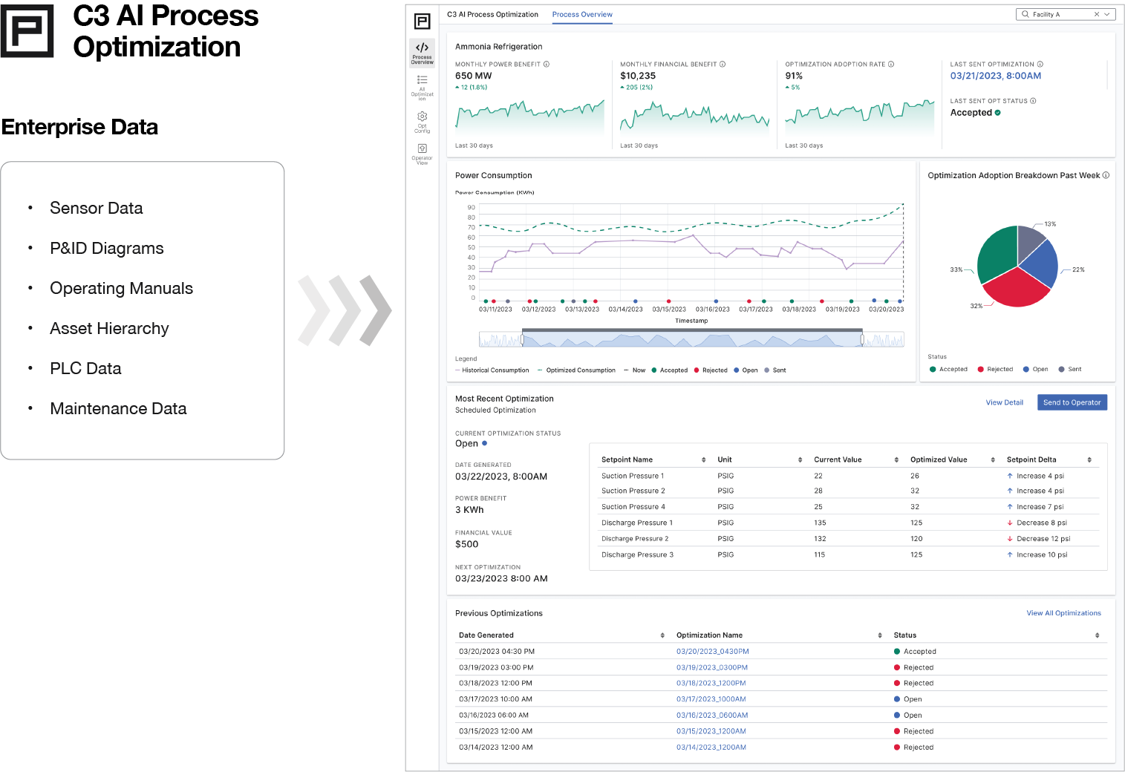Click the left handle of timestamp range slider

click(522, 340)
